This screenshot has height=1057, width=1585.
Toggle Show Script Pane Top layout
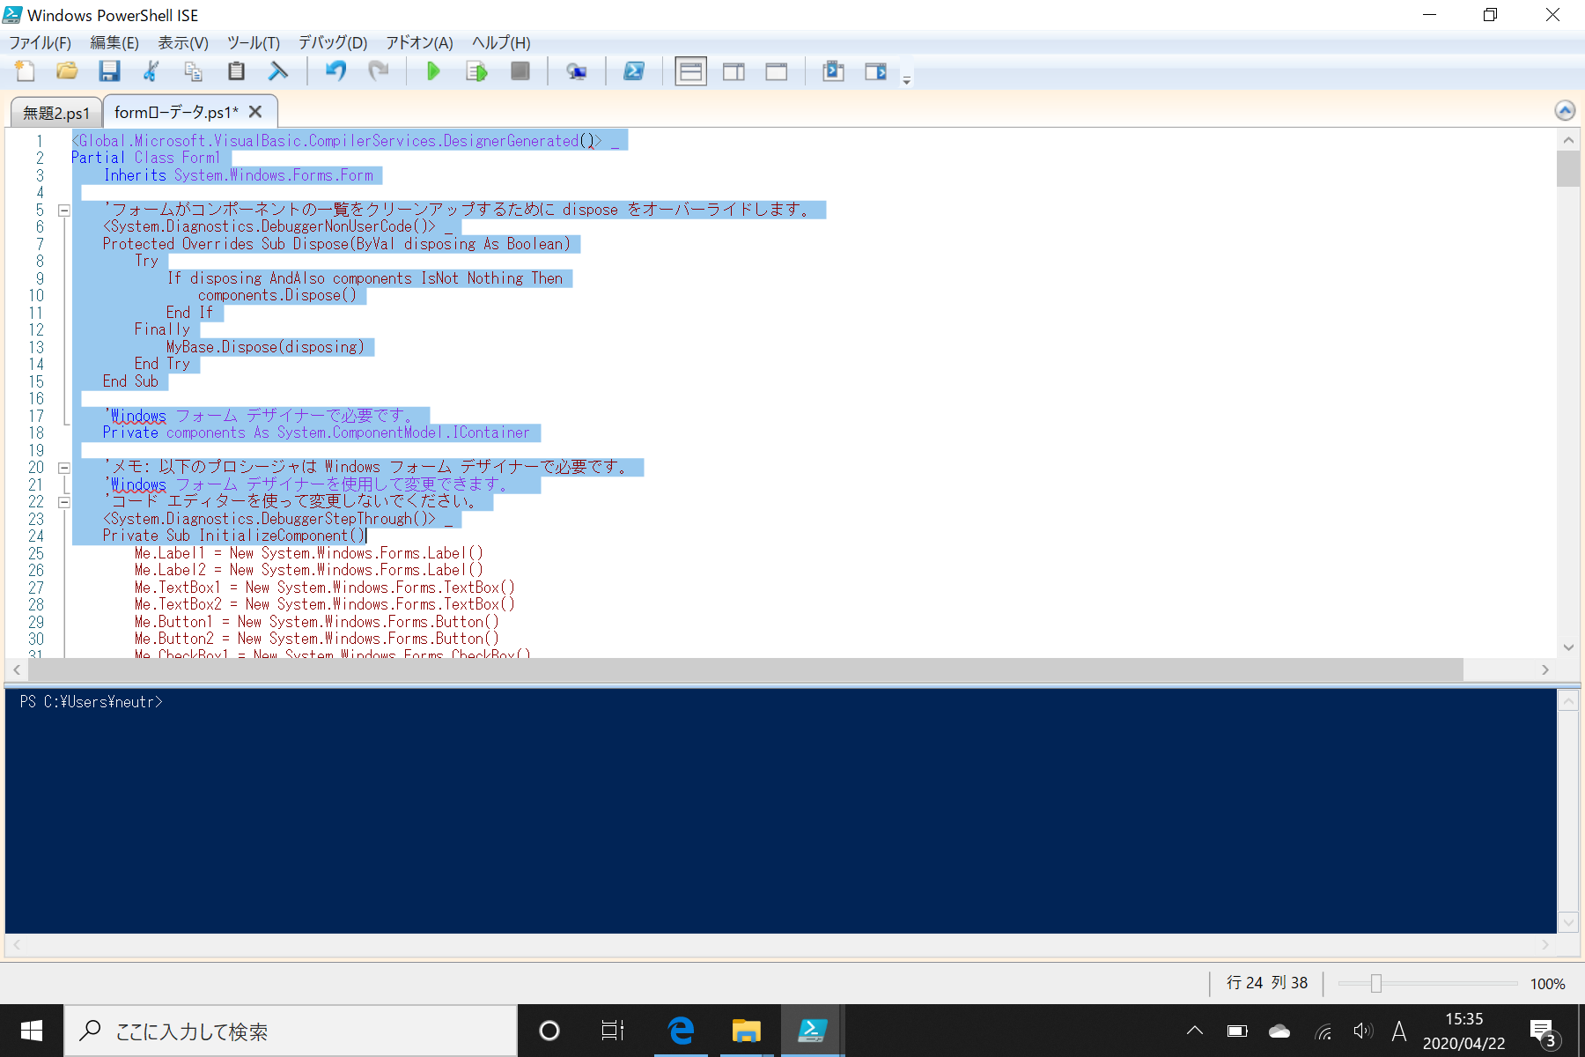[x=690, y=71]
